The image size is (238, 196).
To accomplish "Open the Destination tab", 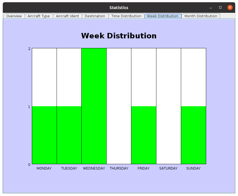I will (95, 16).
